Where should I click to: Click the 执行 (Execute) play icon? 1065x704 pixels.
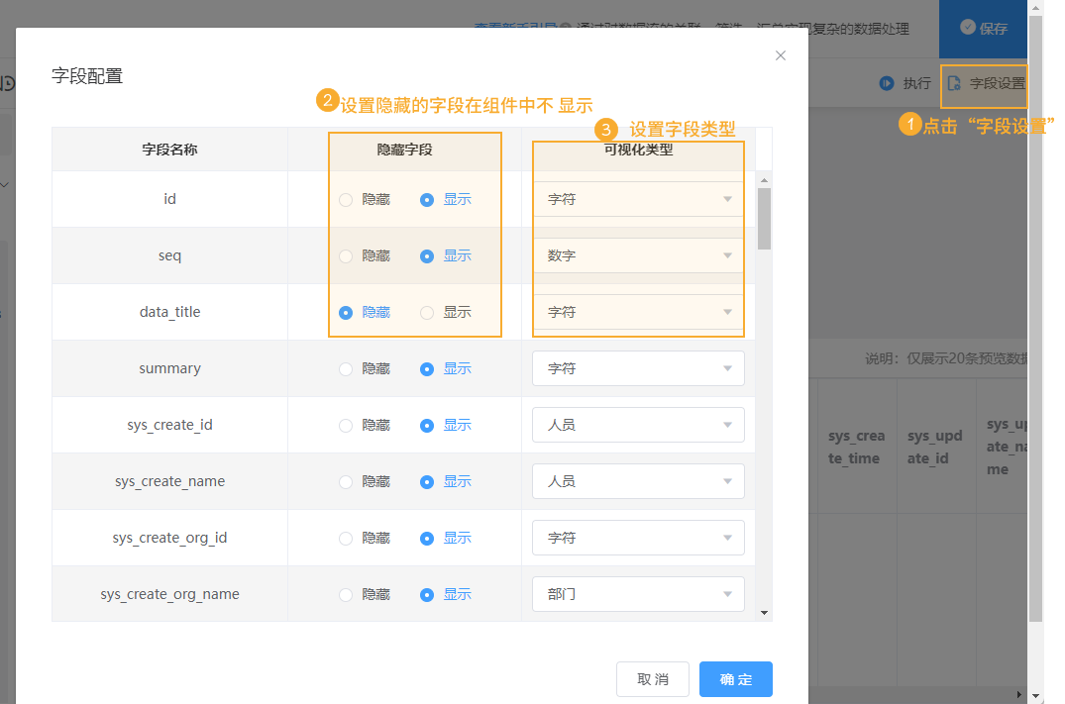pyautogui.click(x=889, y=84)
